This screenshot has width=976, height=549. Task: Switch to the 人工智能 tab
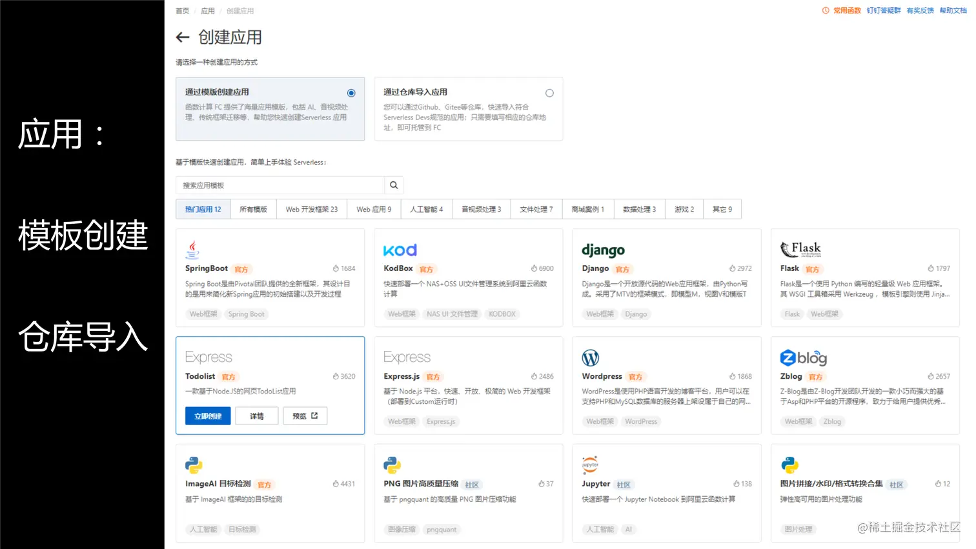click(x=425, y=208)
